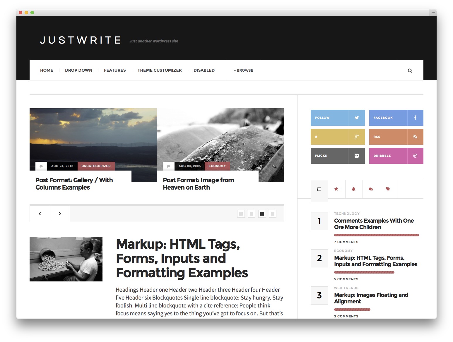Select the last carousel pagination square
Viewport: 453px width, 342px height.
(x=272, y=214)
